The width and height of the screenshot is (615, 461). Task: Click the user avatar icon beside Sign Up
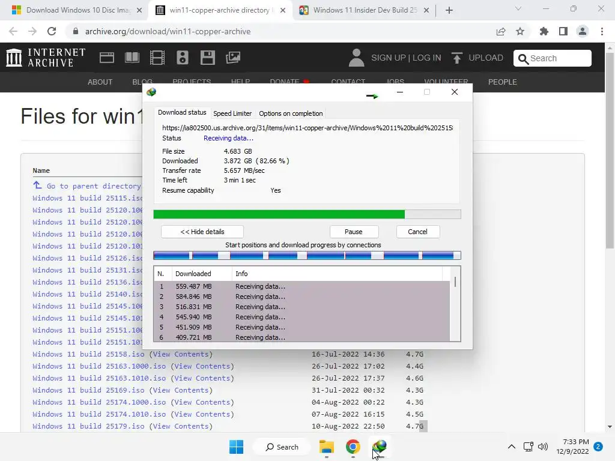356,58
